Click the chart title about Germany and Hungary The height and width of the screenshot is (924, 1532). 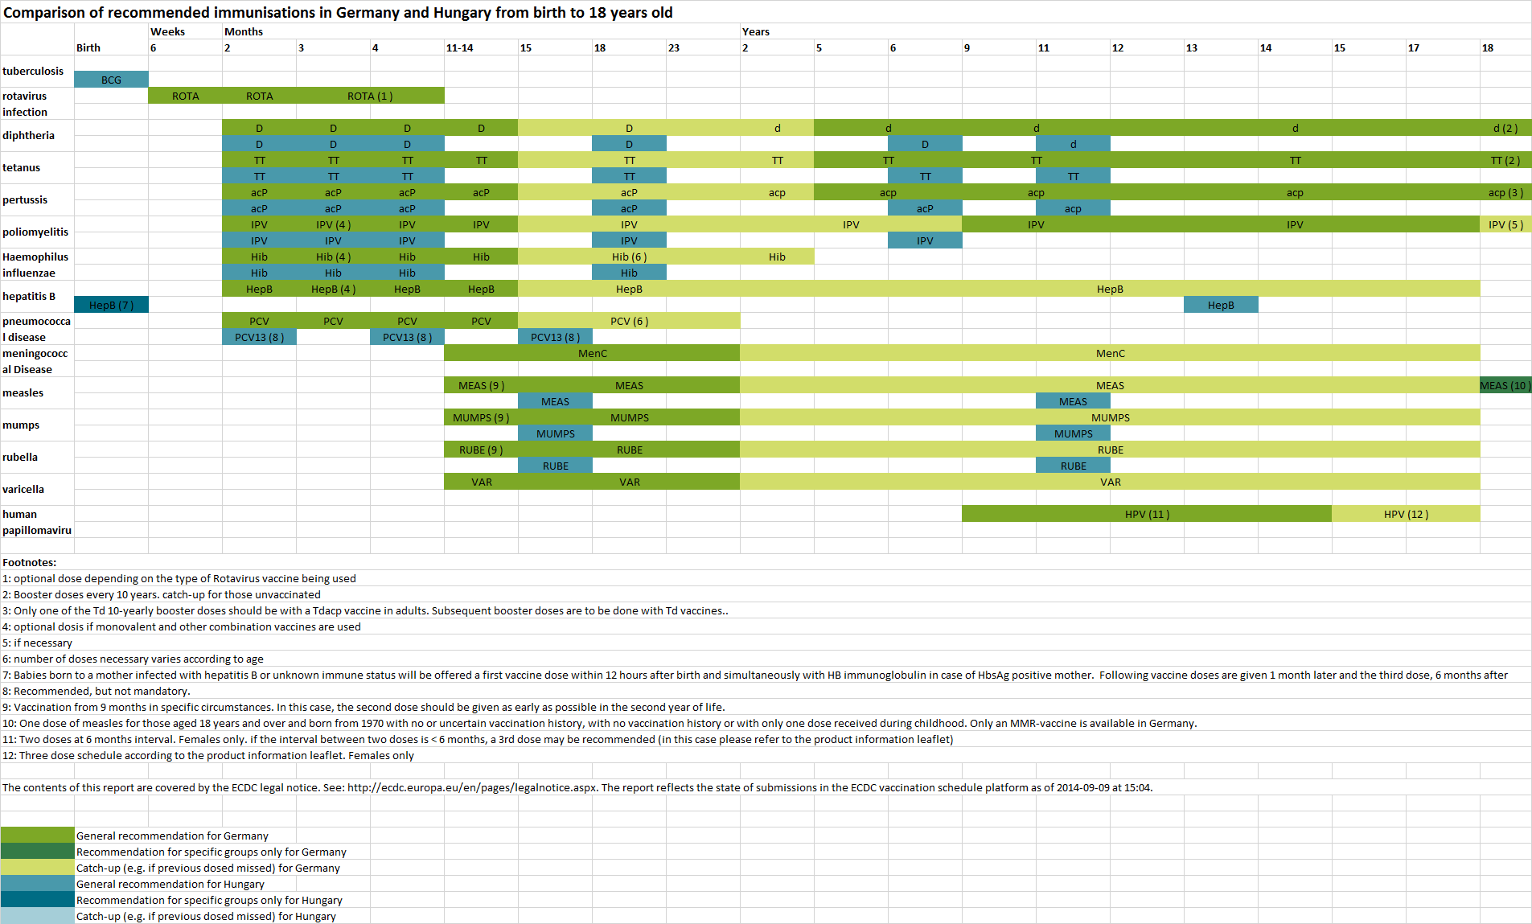coord(338,12)
